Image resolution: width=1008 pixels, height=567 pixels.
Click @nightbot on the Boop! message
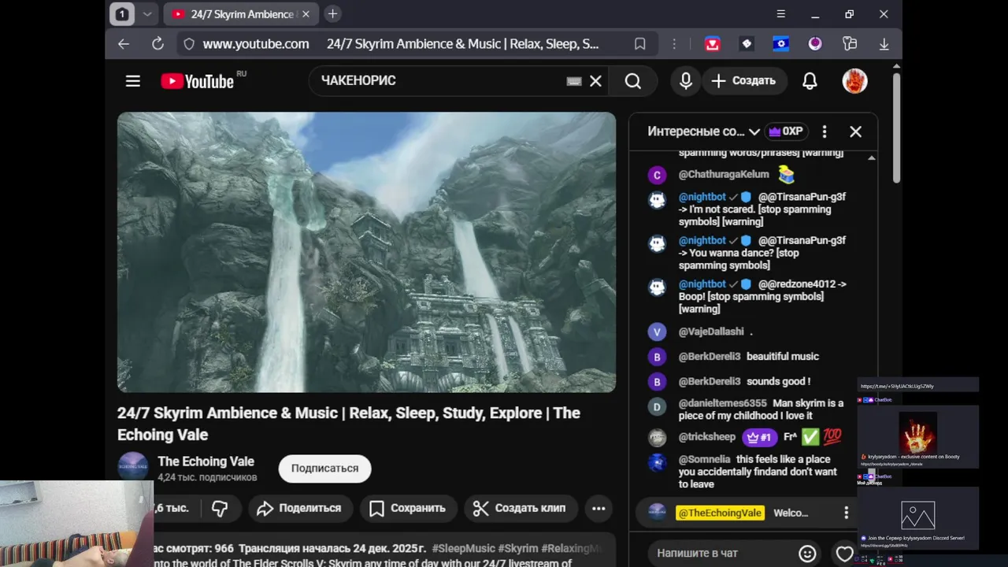(702, 284)
